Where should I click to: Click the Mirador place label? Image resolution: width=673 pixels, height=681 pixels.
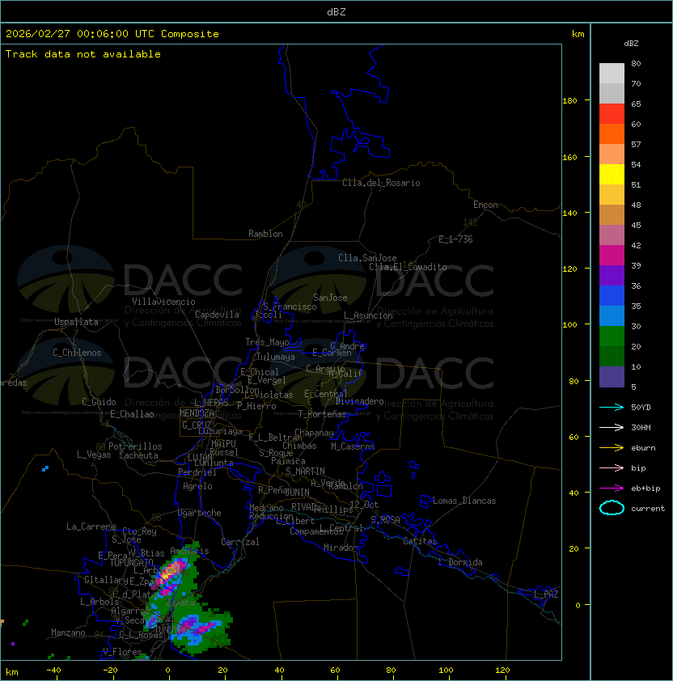pyautogui.click(x=341, y=548)
